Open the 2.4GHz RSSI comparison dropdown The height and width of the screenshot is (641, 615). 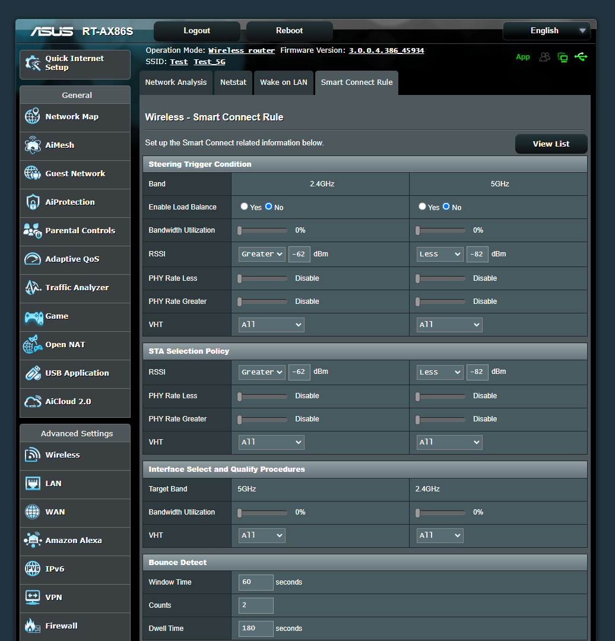[x=262, y=253]
